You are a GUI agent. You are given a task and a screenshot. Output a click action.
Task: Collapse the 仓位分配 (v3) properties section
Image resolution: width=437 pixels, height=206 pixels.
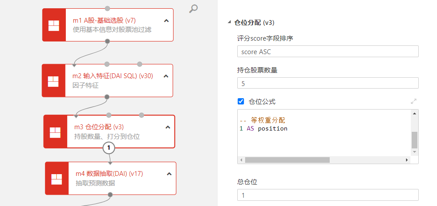[230, 23]
